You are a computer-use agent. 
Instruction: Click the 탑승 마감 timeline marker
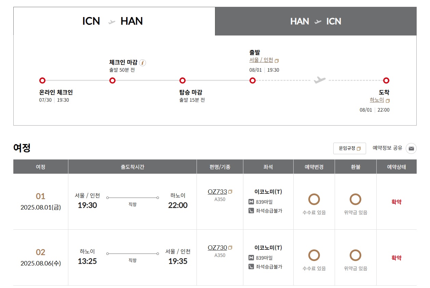tap(183, 81)
